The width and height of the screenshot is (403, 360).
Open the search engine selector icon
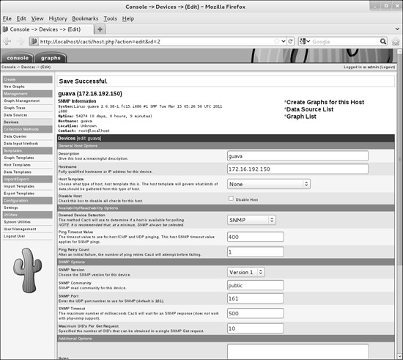pyautogui.click(x=305, y=41)
